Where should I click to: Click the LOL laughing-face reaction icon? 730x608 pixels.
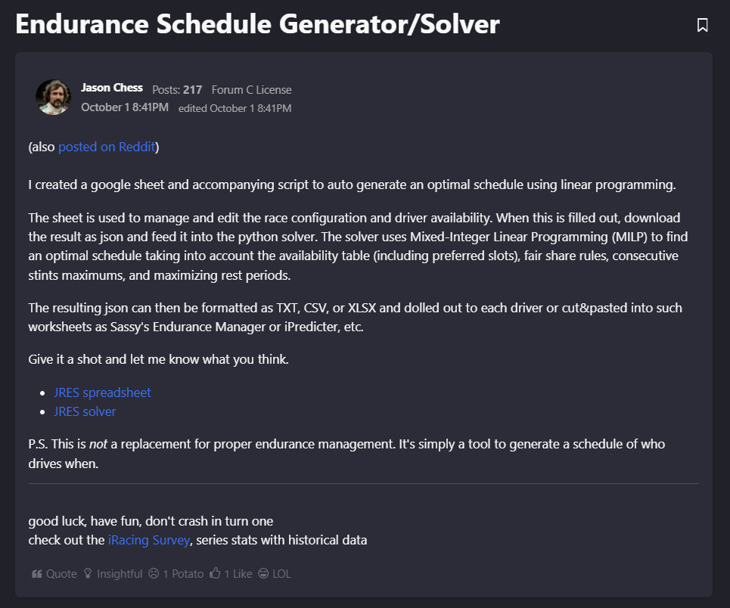tap(263, 574)
